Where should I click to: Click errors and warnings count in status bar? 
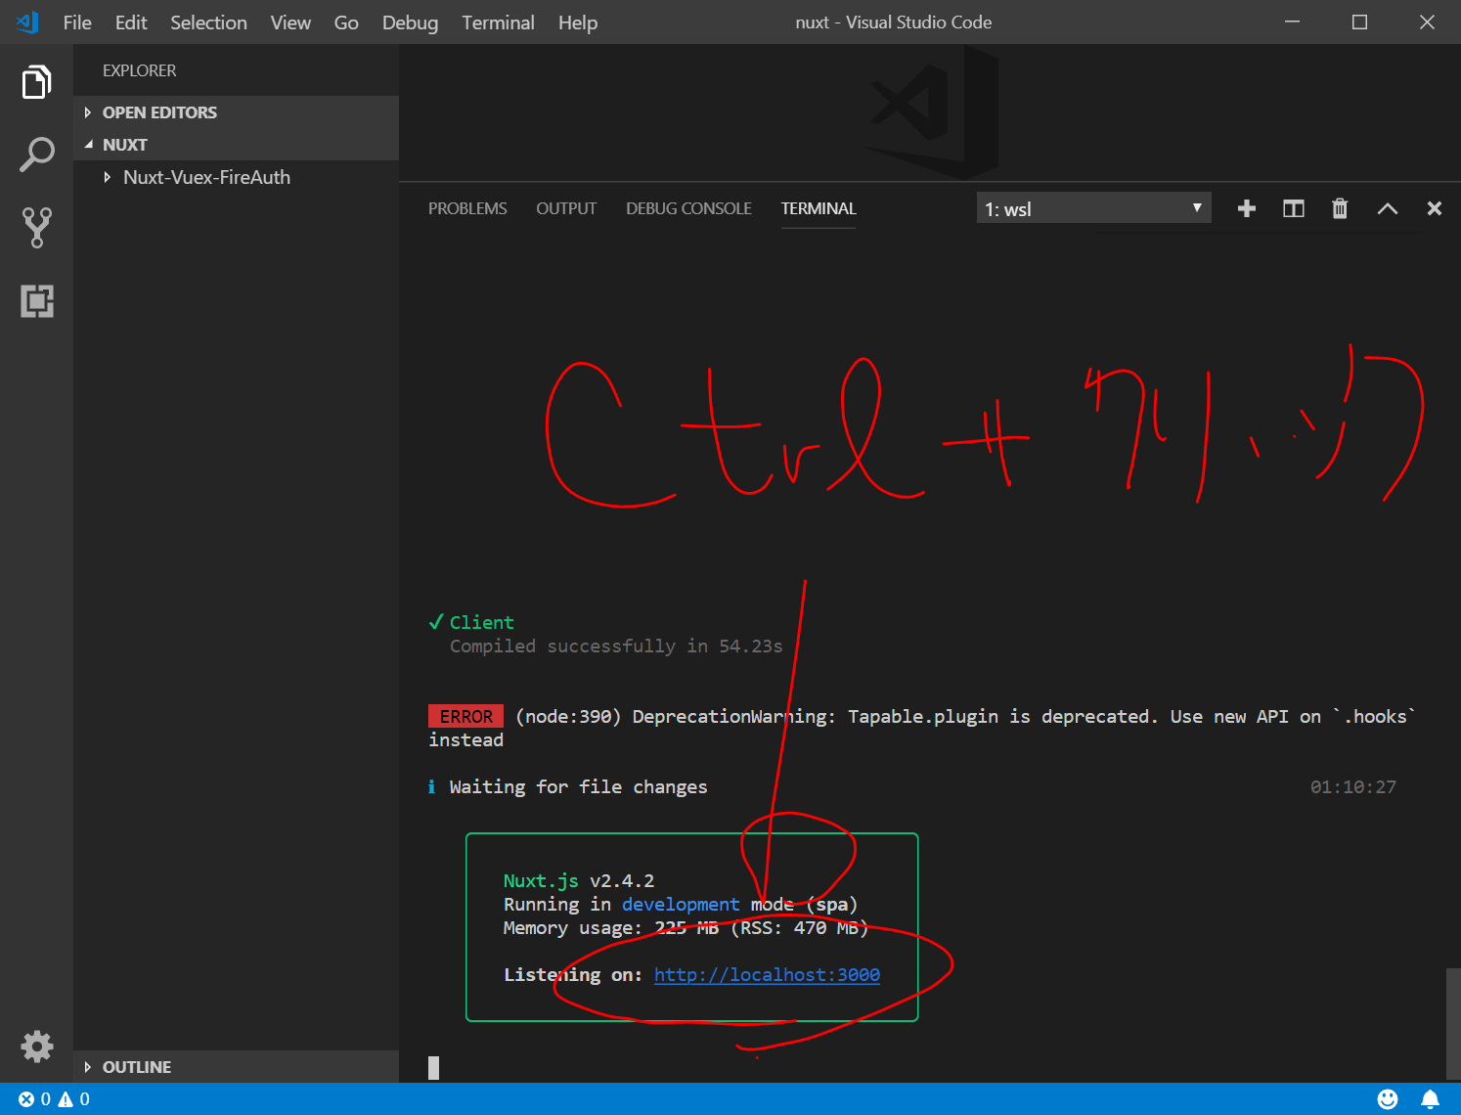(x=54, y=1098)
